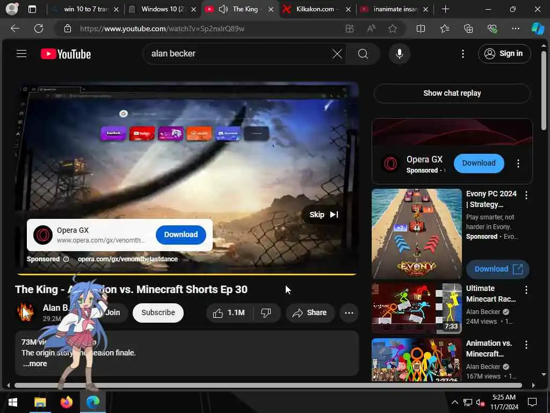
Task: Open the Evony ad three-dot menu
Action: [x=526, y=195]
